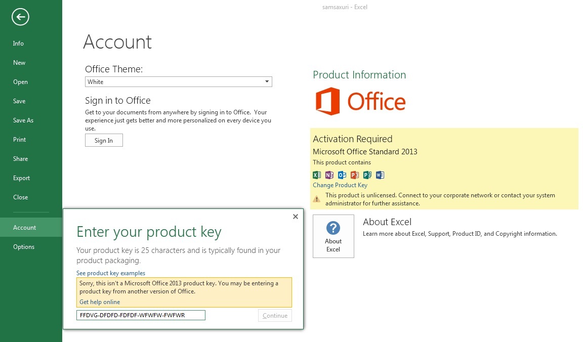
Task: Open the Info page
Action: click(x=31, y=44)
